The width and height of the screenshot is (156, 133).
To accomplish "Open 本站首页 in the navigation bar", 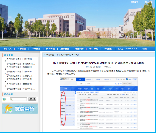I will coord(7,49).
